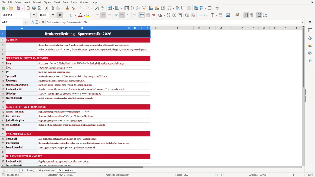Apply the yellow background color swatch

[88, 15]
